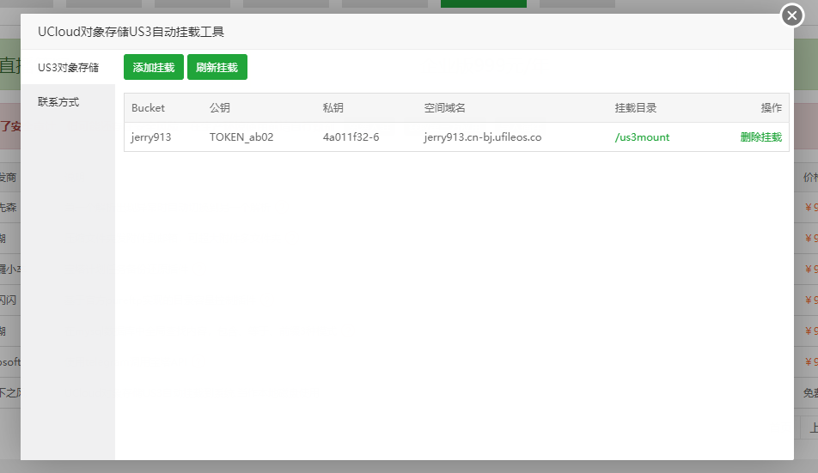Click the 4a011f32-6 private key value
Screen dimensions: 818x473
coord(351,137)
